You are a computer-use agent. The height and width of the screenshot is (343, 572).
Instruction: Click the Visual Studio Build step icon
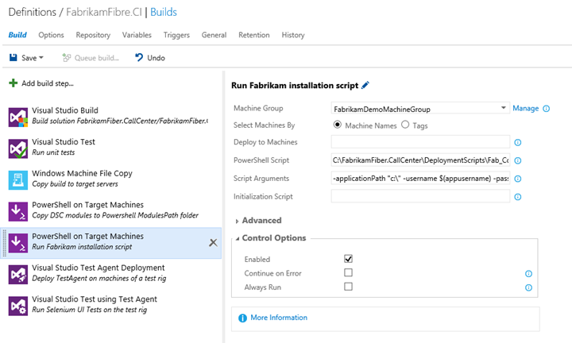18,116
